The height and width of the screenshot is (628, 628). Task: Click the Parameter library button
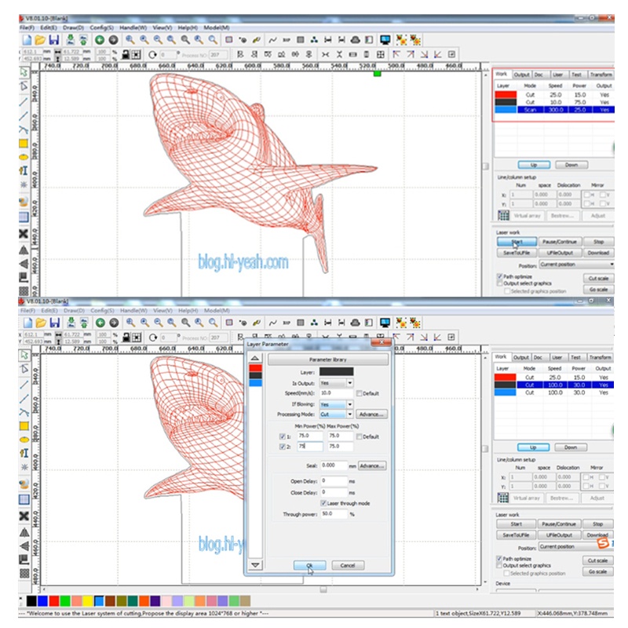(328, 360)
